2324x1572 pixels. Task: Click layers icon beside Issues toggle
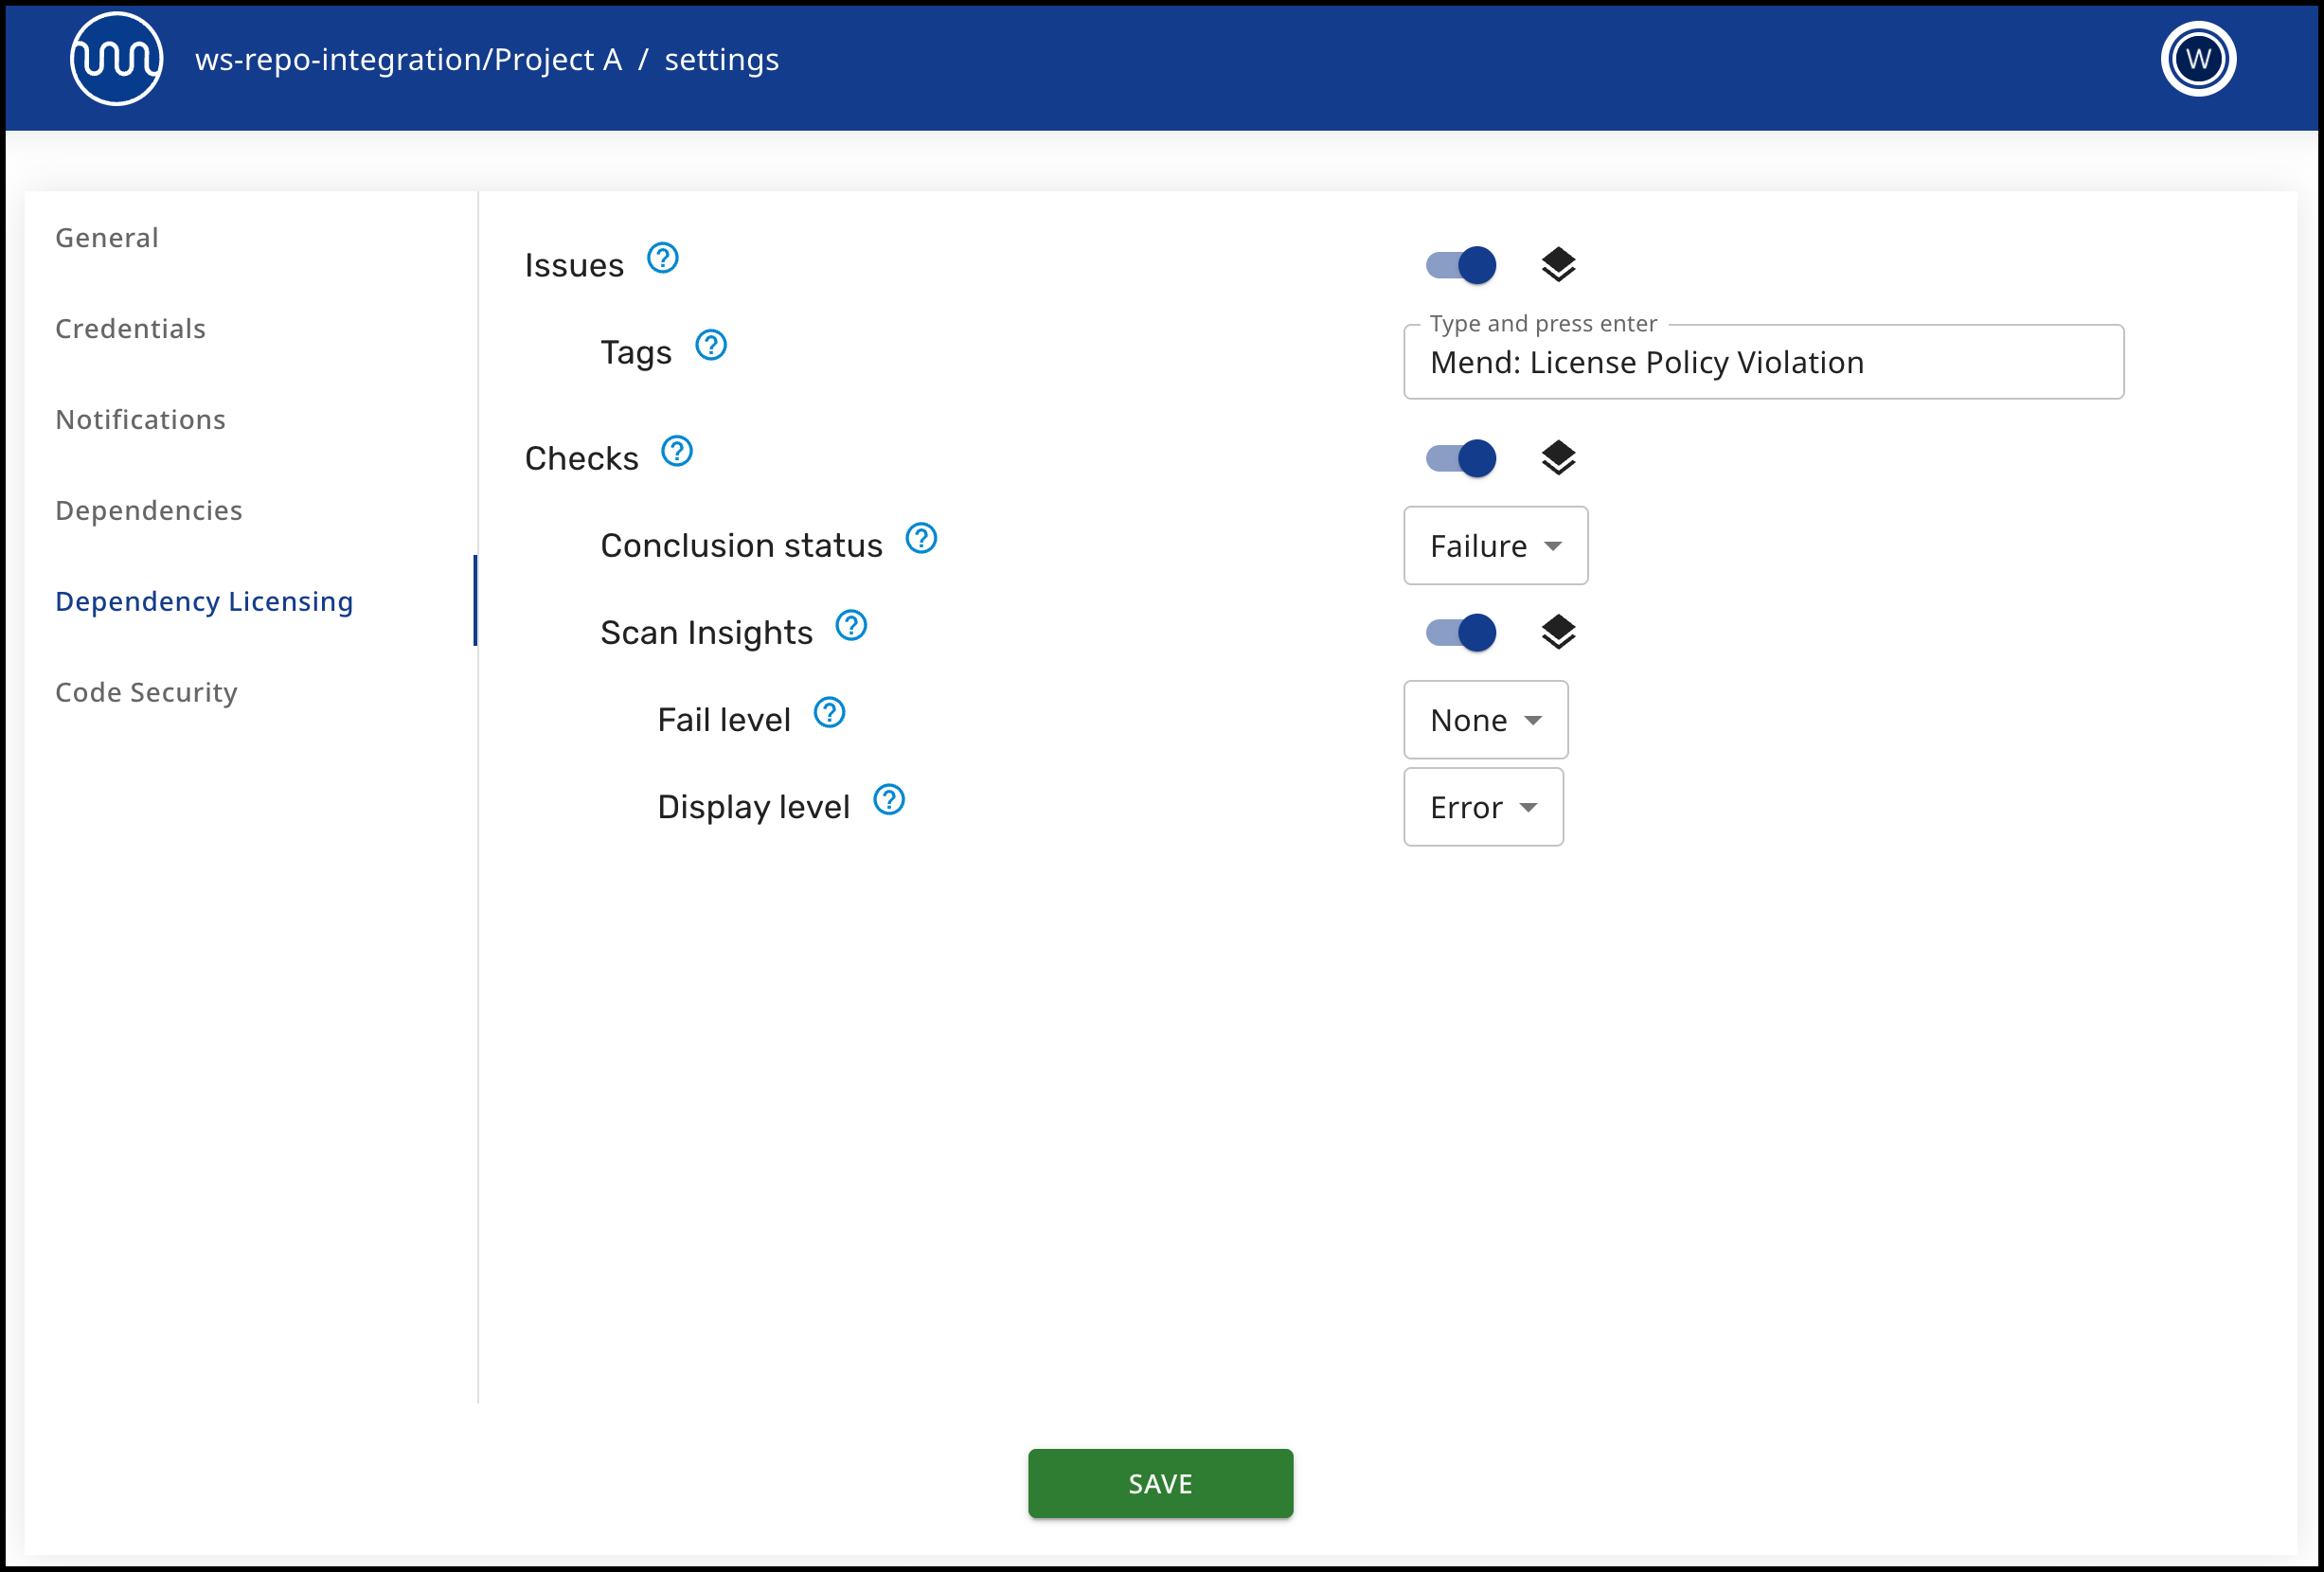(1557, 265)
